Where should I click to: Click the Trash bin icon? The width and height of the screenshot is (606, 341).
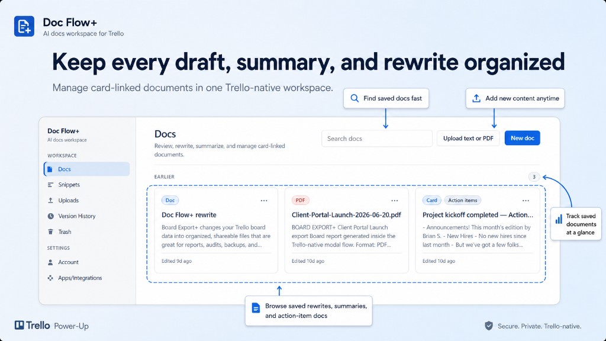pos(50,232)
